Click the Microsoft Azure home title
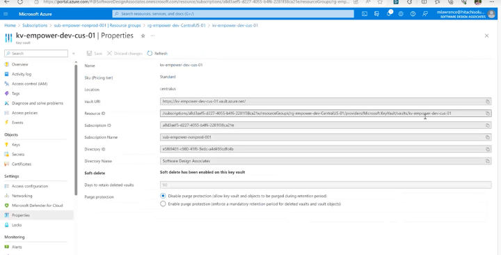The height and width of the screenshot is (255, 501). coord(35,14)
